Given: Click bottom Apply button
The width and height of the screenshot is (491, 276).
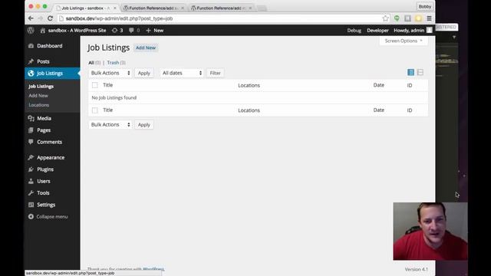Looking at the screenshot, I should pyautogui.click(x=144, y=124).
